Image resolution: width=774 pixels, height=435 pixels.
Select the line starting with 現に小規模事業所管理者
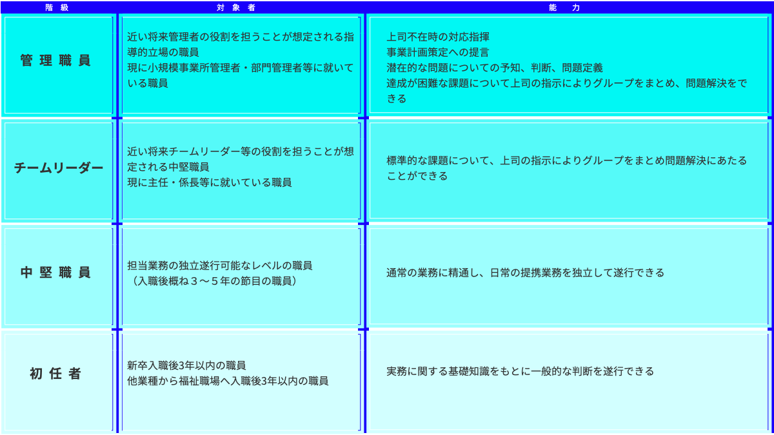[240, 68]
